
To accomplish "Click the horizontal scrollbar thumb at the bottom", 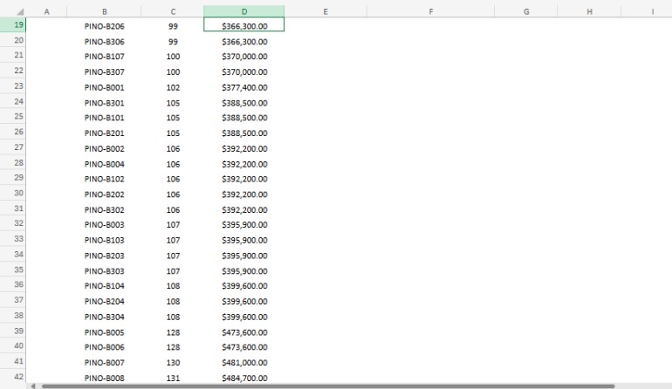I will click(x=323, y=386).
